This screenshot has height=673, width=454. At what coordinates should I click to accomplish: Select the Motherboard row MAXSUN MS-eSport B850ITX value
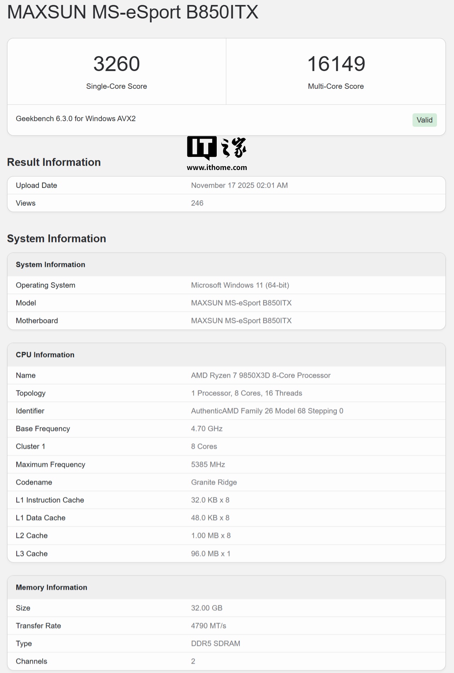click(241, 321)
